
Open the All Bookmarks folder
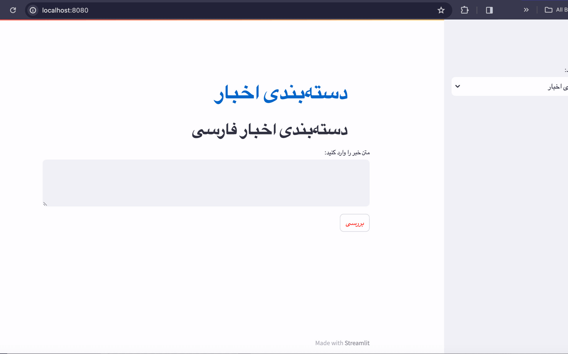pyautogui.click(x=556, y=10)
